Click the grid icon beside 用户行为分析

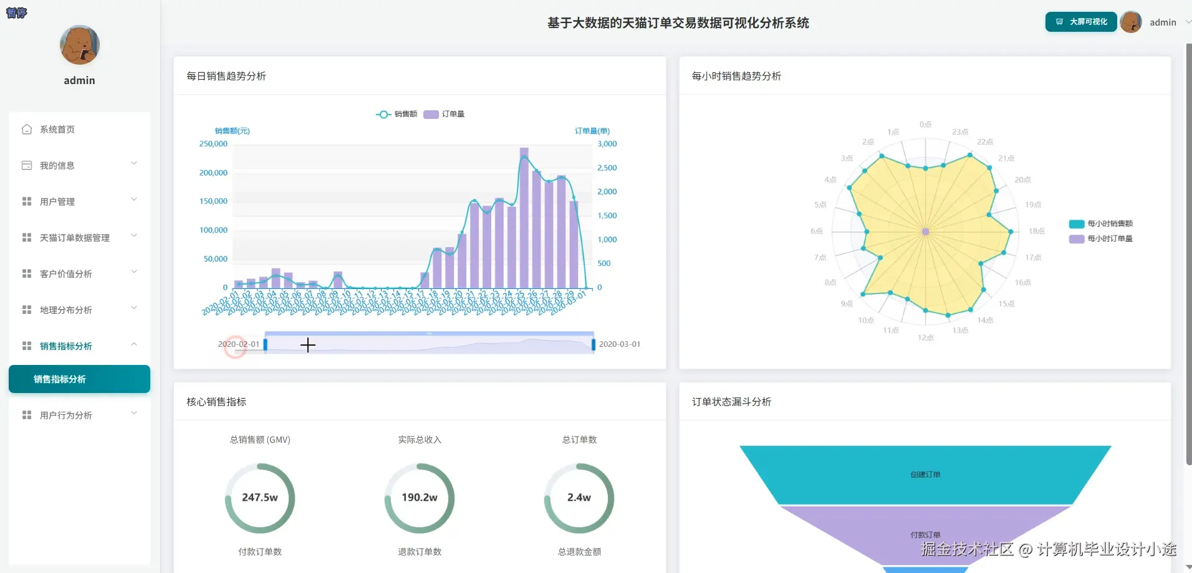27,415
